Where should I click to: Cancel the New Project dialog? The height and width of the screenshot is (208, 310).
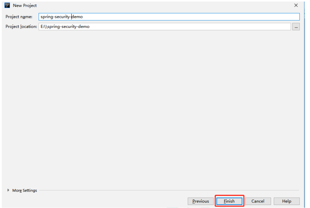[257, 201]
